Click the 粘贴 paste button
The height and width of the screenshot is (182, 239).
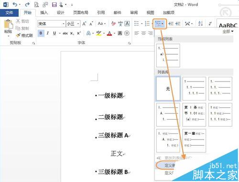point(8,27)
